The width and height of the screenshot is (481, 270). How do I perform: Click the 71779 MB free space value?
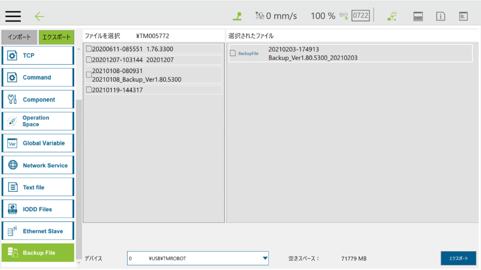tap(354, 259)
